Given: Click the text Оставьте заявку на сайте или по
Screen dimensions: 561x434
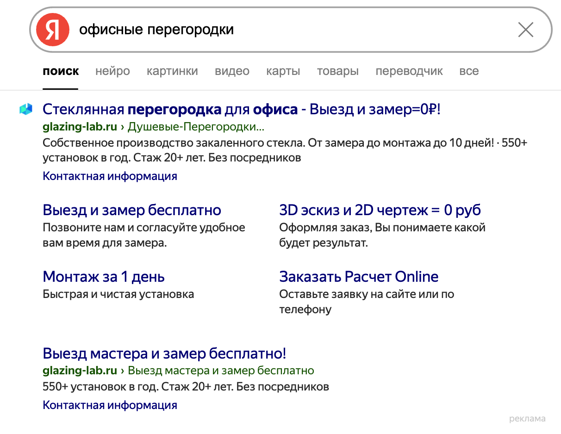Looking at the screenshot, I should (367, 294).
